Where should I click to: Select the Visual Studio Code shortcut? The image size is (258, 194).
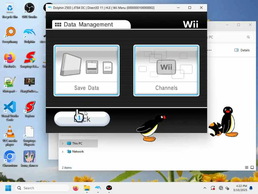point(10,111)
